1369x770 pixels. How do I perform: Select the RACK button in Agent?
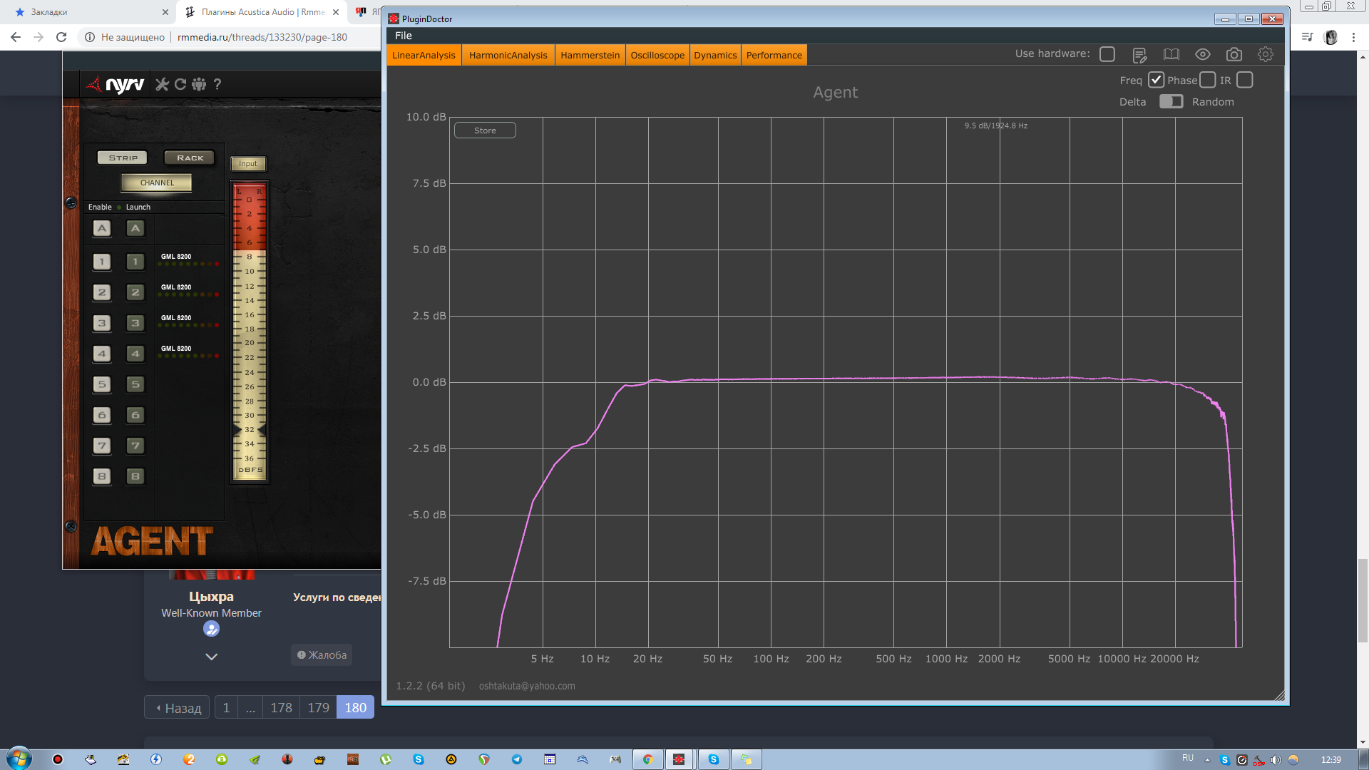(190, 158)
